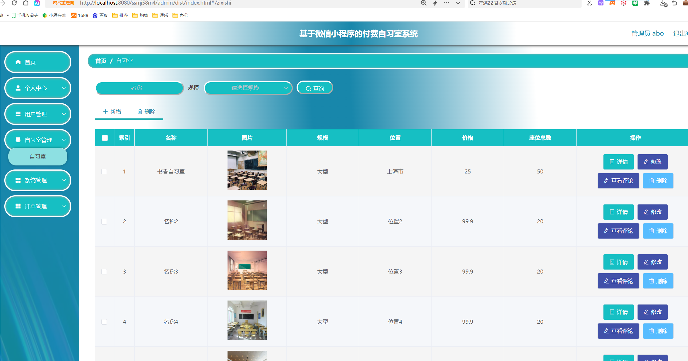Click the 座位总数 column header
The height and width of the screenshot is (361, 688).
[x=540, y=138]
